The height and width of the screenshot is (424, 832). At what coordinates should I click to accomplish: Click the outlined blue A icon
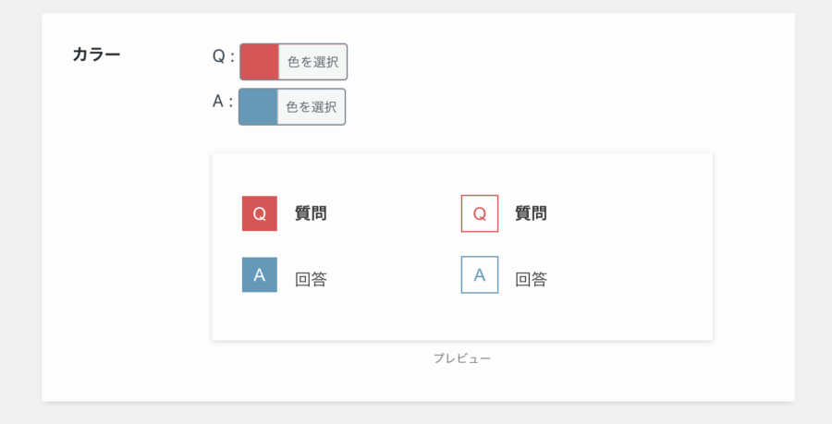(480, 274)
